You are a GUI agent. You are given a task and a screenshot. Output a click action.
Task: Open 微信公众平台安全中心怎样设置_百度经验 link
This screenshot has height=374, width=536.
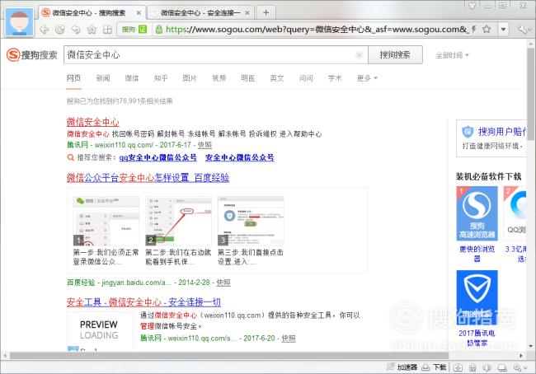pyautogui.click(x=148, y=178)
